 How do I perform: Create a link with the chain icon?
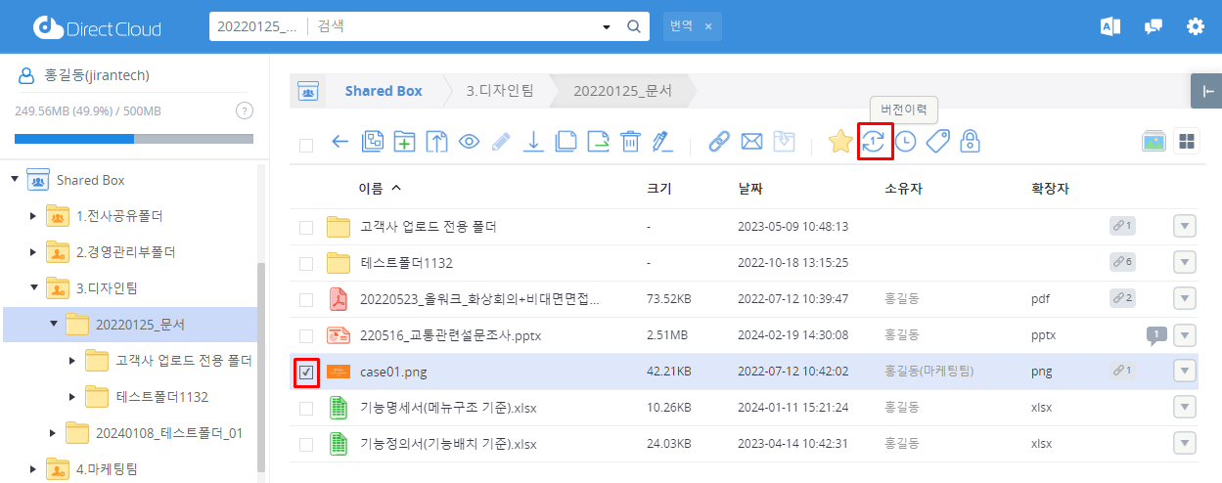point(719,142)
